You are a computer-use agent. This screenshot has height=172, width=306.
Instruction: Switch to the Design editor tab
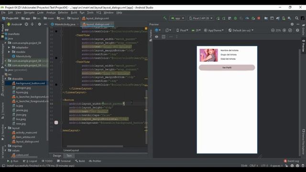click(57, 156)
